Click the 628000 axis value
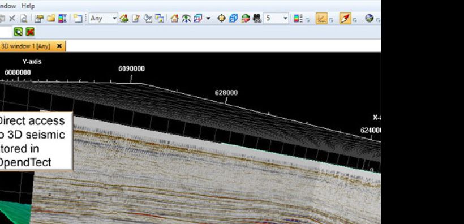Image resolution: width=464 pixels, height=224 pixels. [226, 93]
